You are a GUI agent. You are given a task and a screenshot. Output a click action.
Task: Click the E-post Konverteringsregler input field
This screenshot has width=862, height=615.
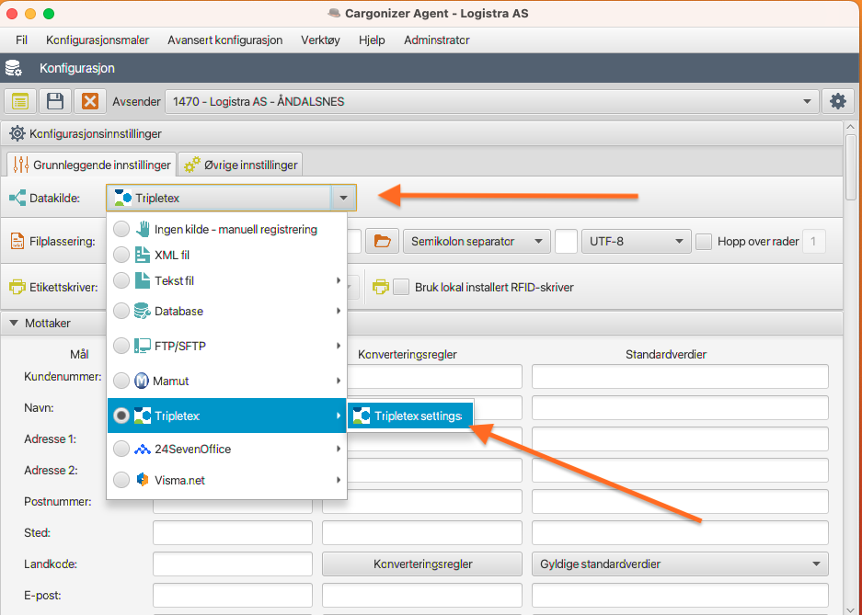pos(422,595)
